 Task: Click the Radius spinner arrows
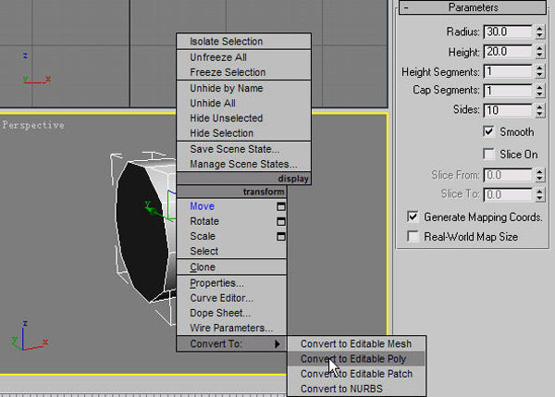pos(538,31)
